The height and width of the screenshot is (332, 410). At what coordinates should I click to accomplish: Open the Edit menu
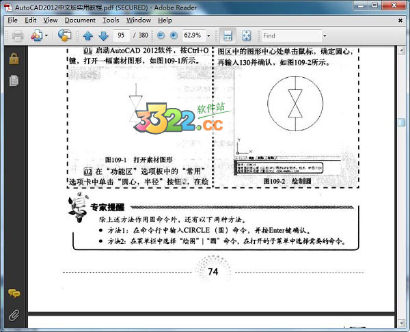pos(30,20)
